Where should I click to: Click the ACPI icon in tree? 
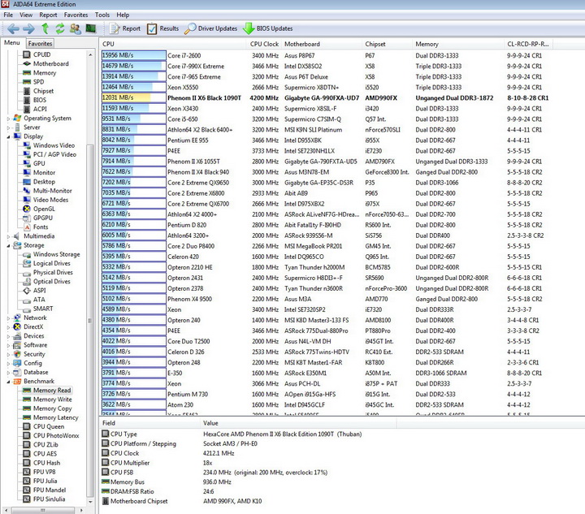[x=27, y=109]
